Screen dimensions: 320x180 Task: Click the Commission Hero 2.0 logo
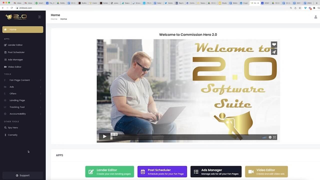point(16,17)
